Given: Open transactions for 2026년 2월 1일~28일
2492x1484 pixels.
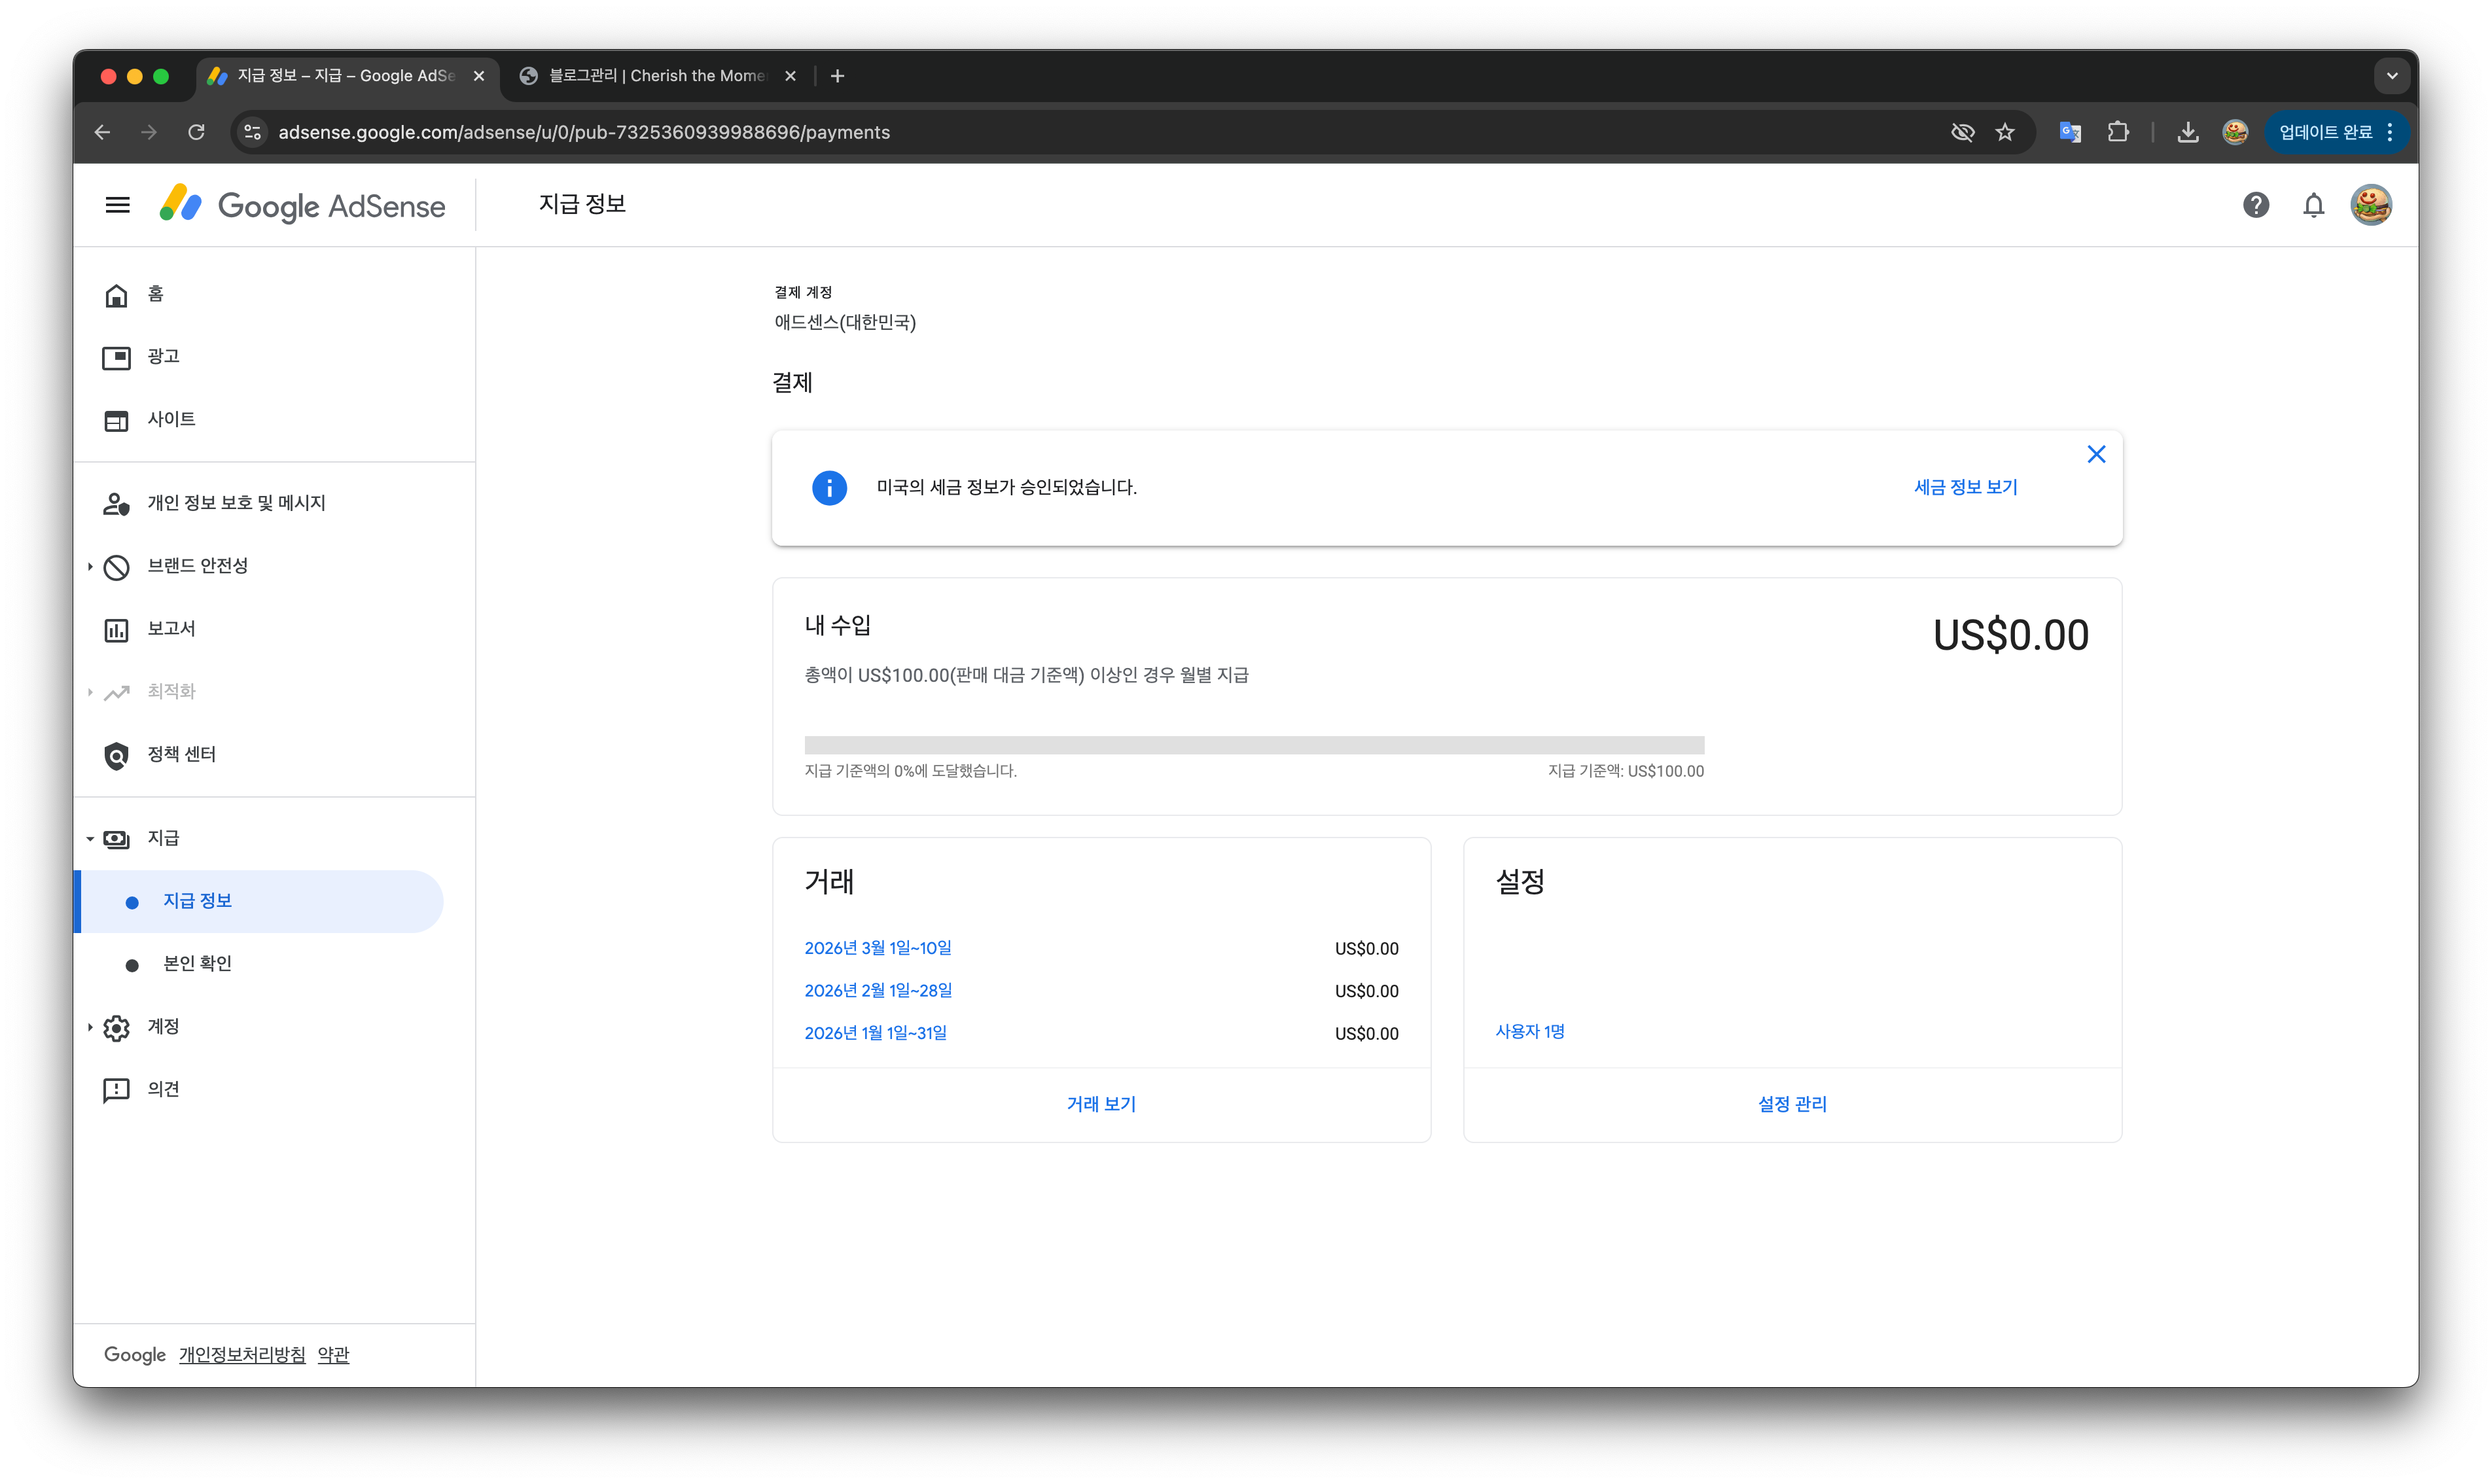Looking at the screenshot, I should (x=878, y=991).
